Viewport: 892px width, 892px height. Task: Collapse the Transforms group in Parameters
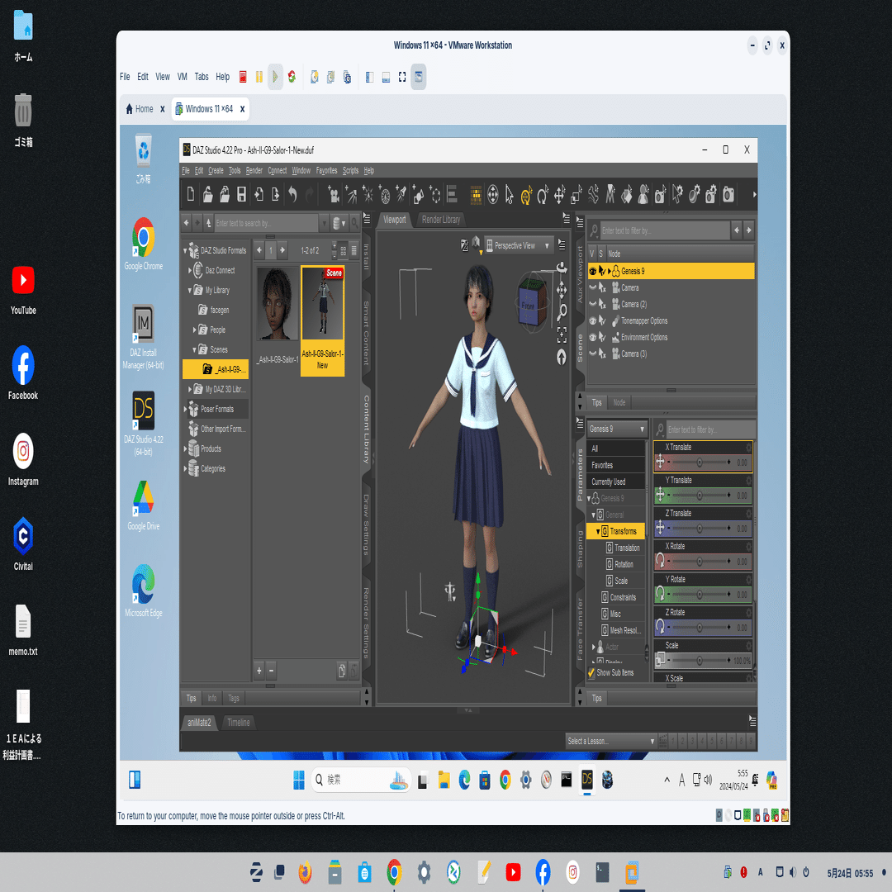click(596, 531)
